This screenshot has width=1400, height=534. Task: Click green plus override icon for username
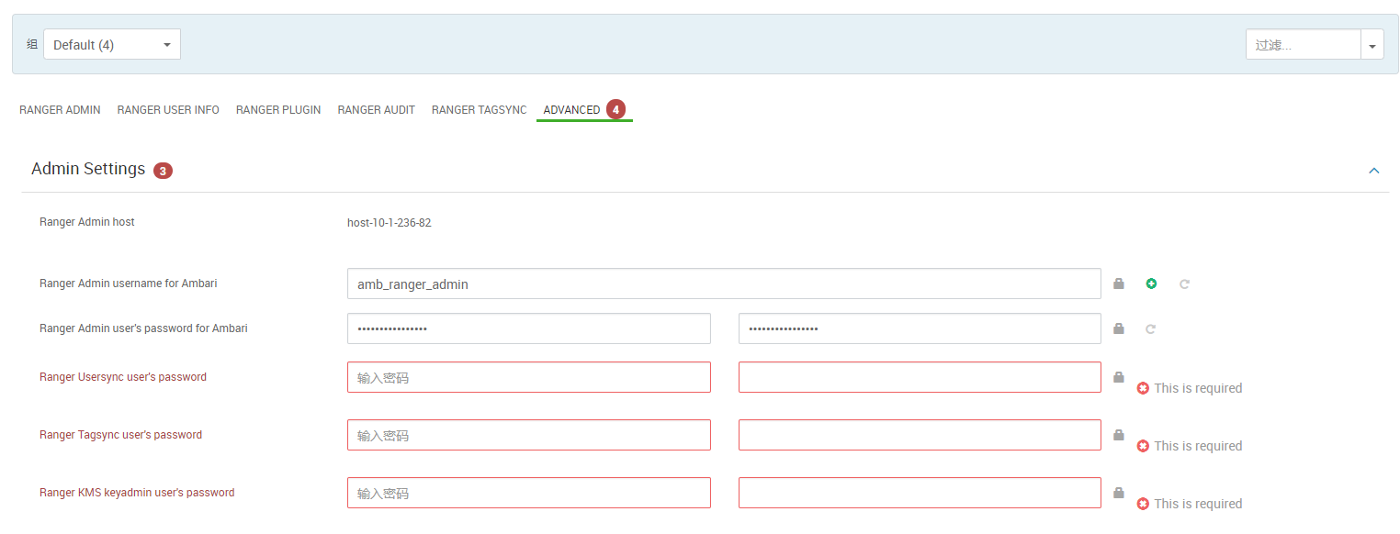click(1151, 284)
